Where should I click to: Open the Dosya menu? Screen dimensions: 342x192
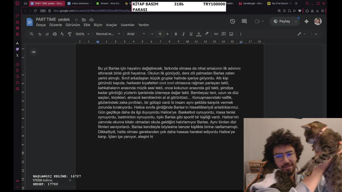click(x=41, y=25)
